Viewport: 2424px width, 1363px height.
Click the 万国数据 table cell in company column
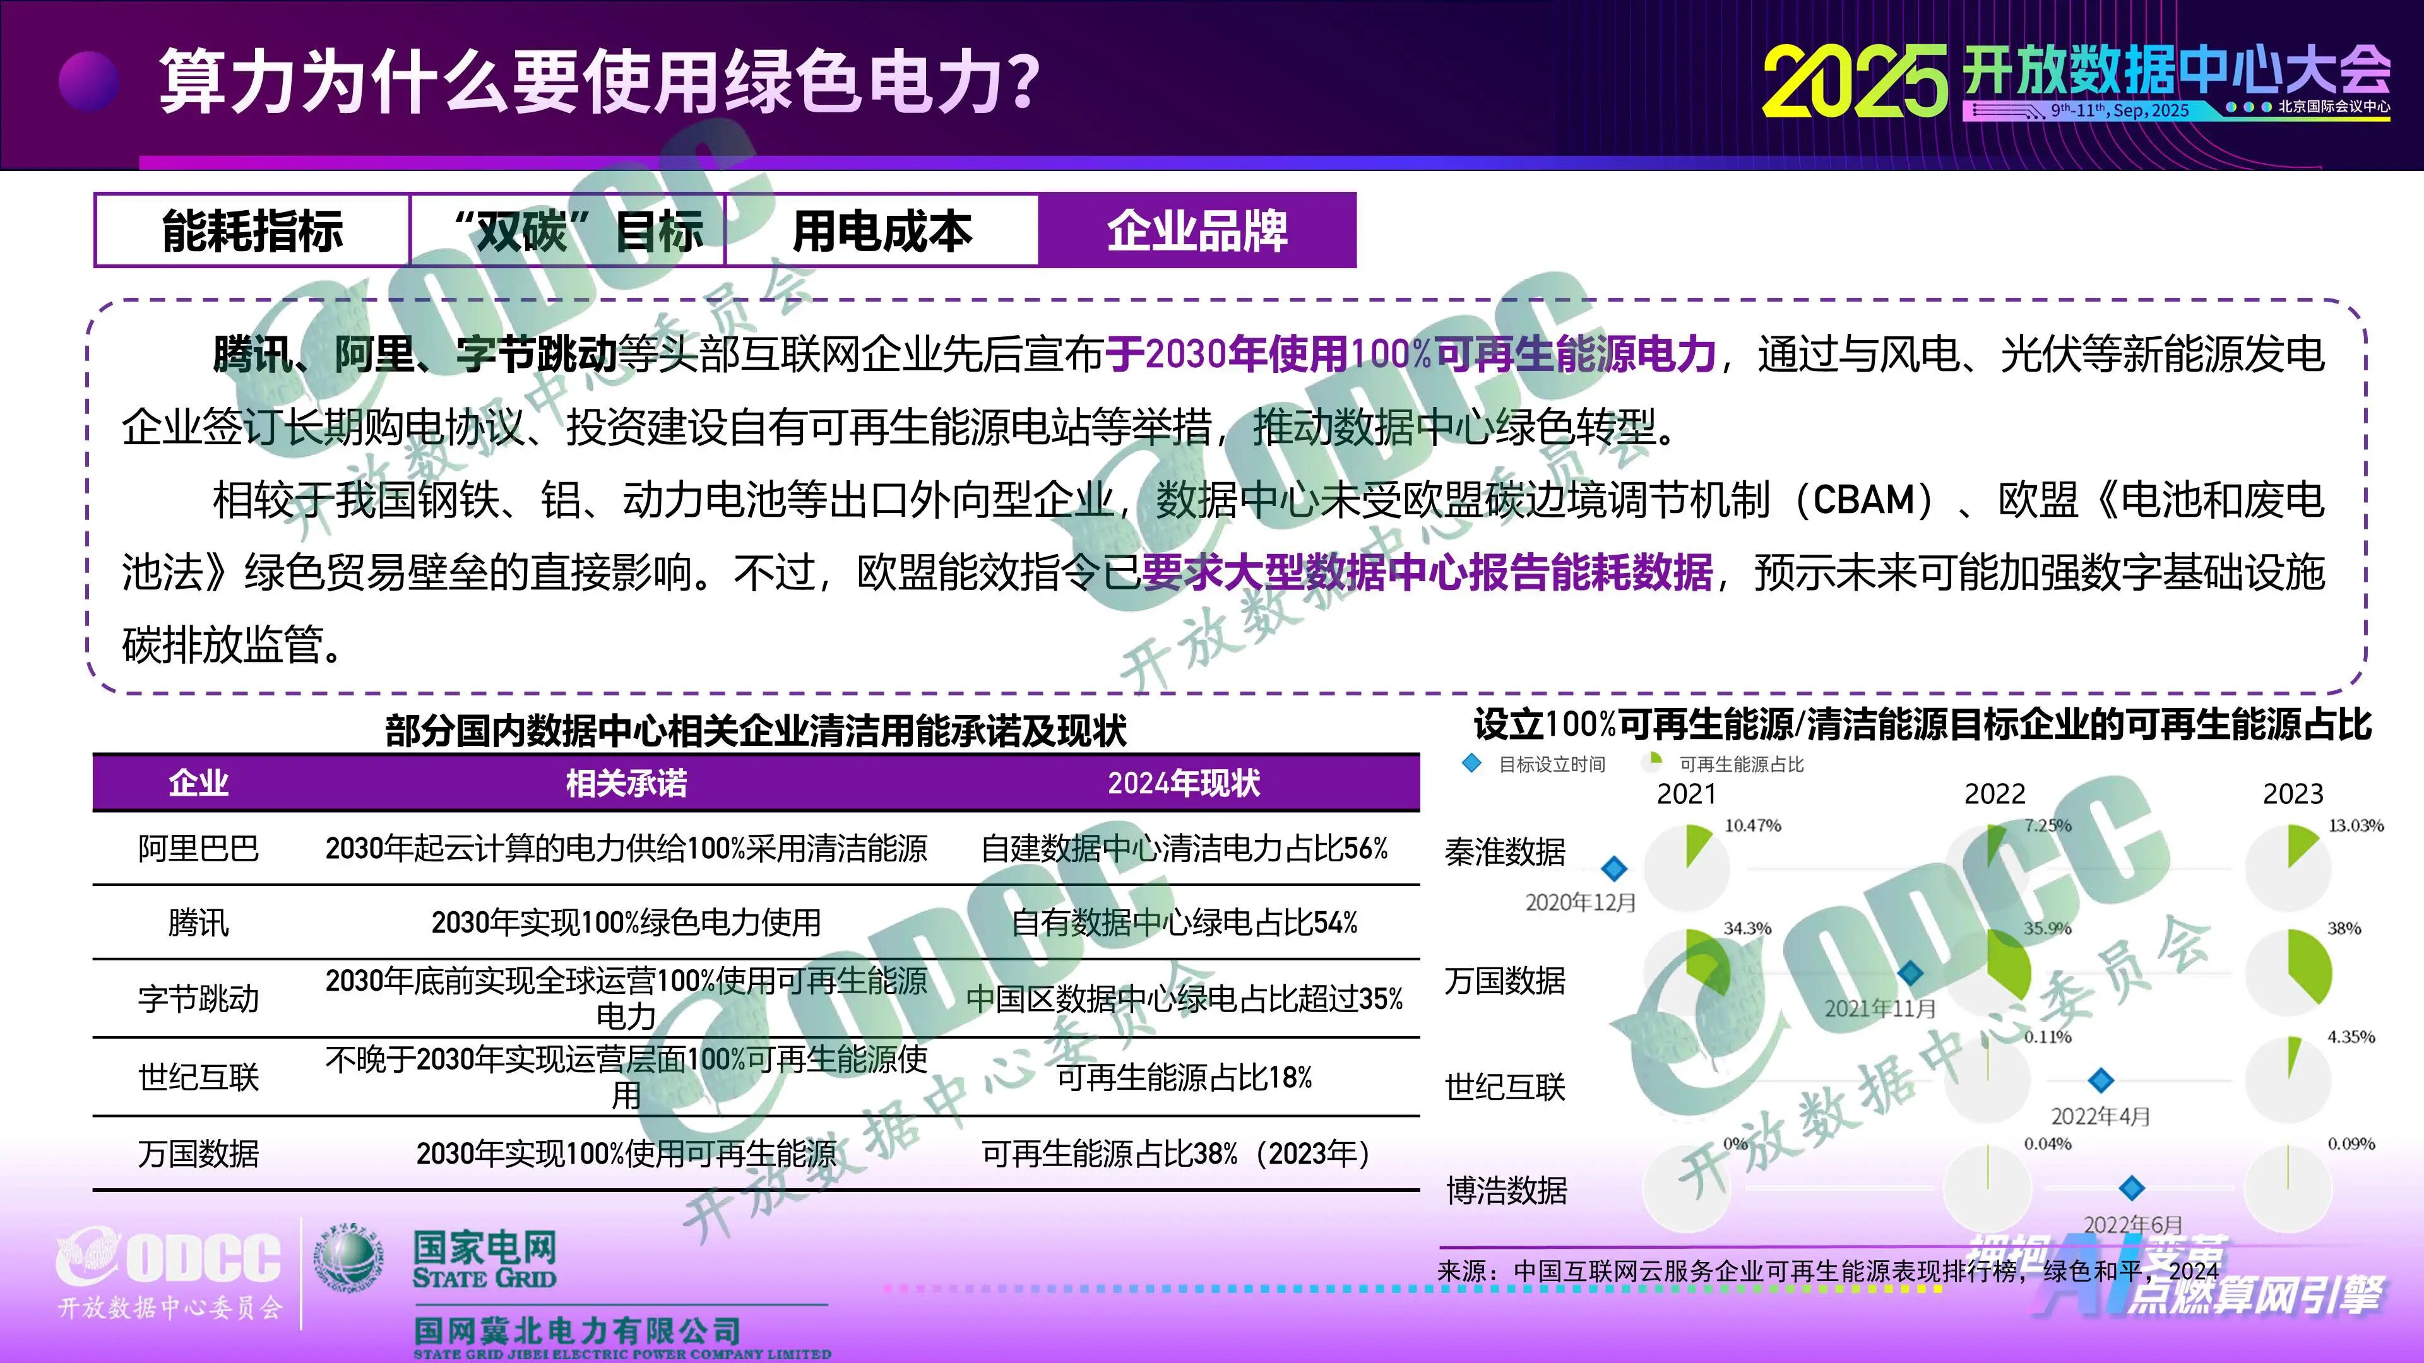(x=198, y=1154)
